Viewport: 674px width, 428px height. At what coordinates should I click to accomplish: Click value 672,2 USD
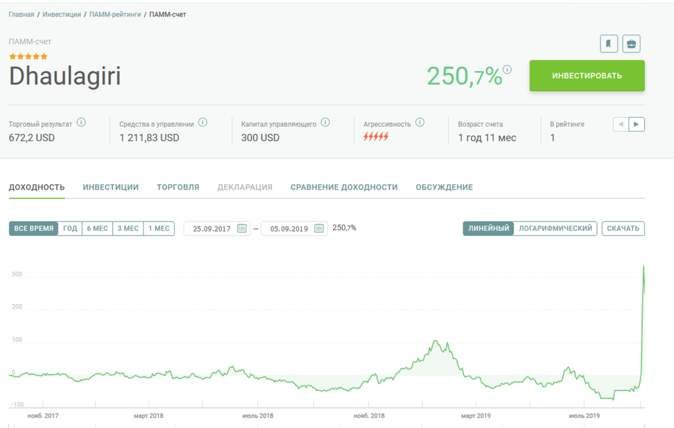[32, 138]
